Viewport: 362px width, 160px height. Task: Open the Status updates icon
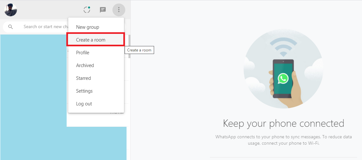pyautogui.click(x=87, y=10)
